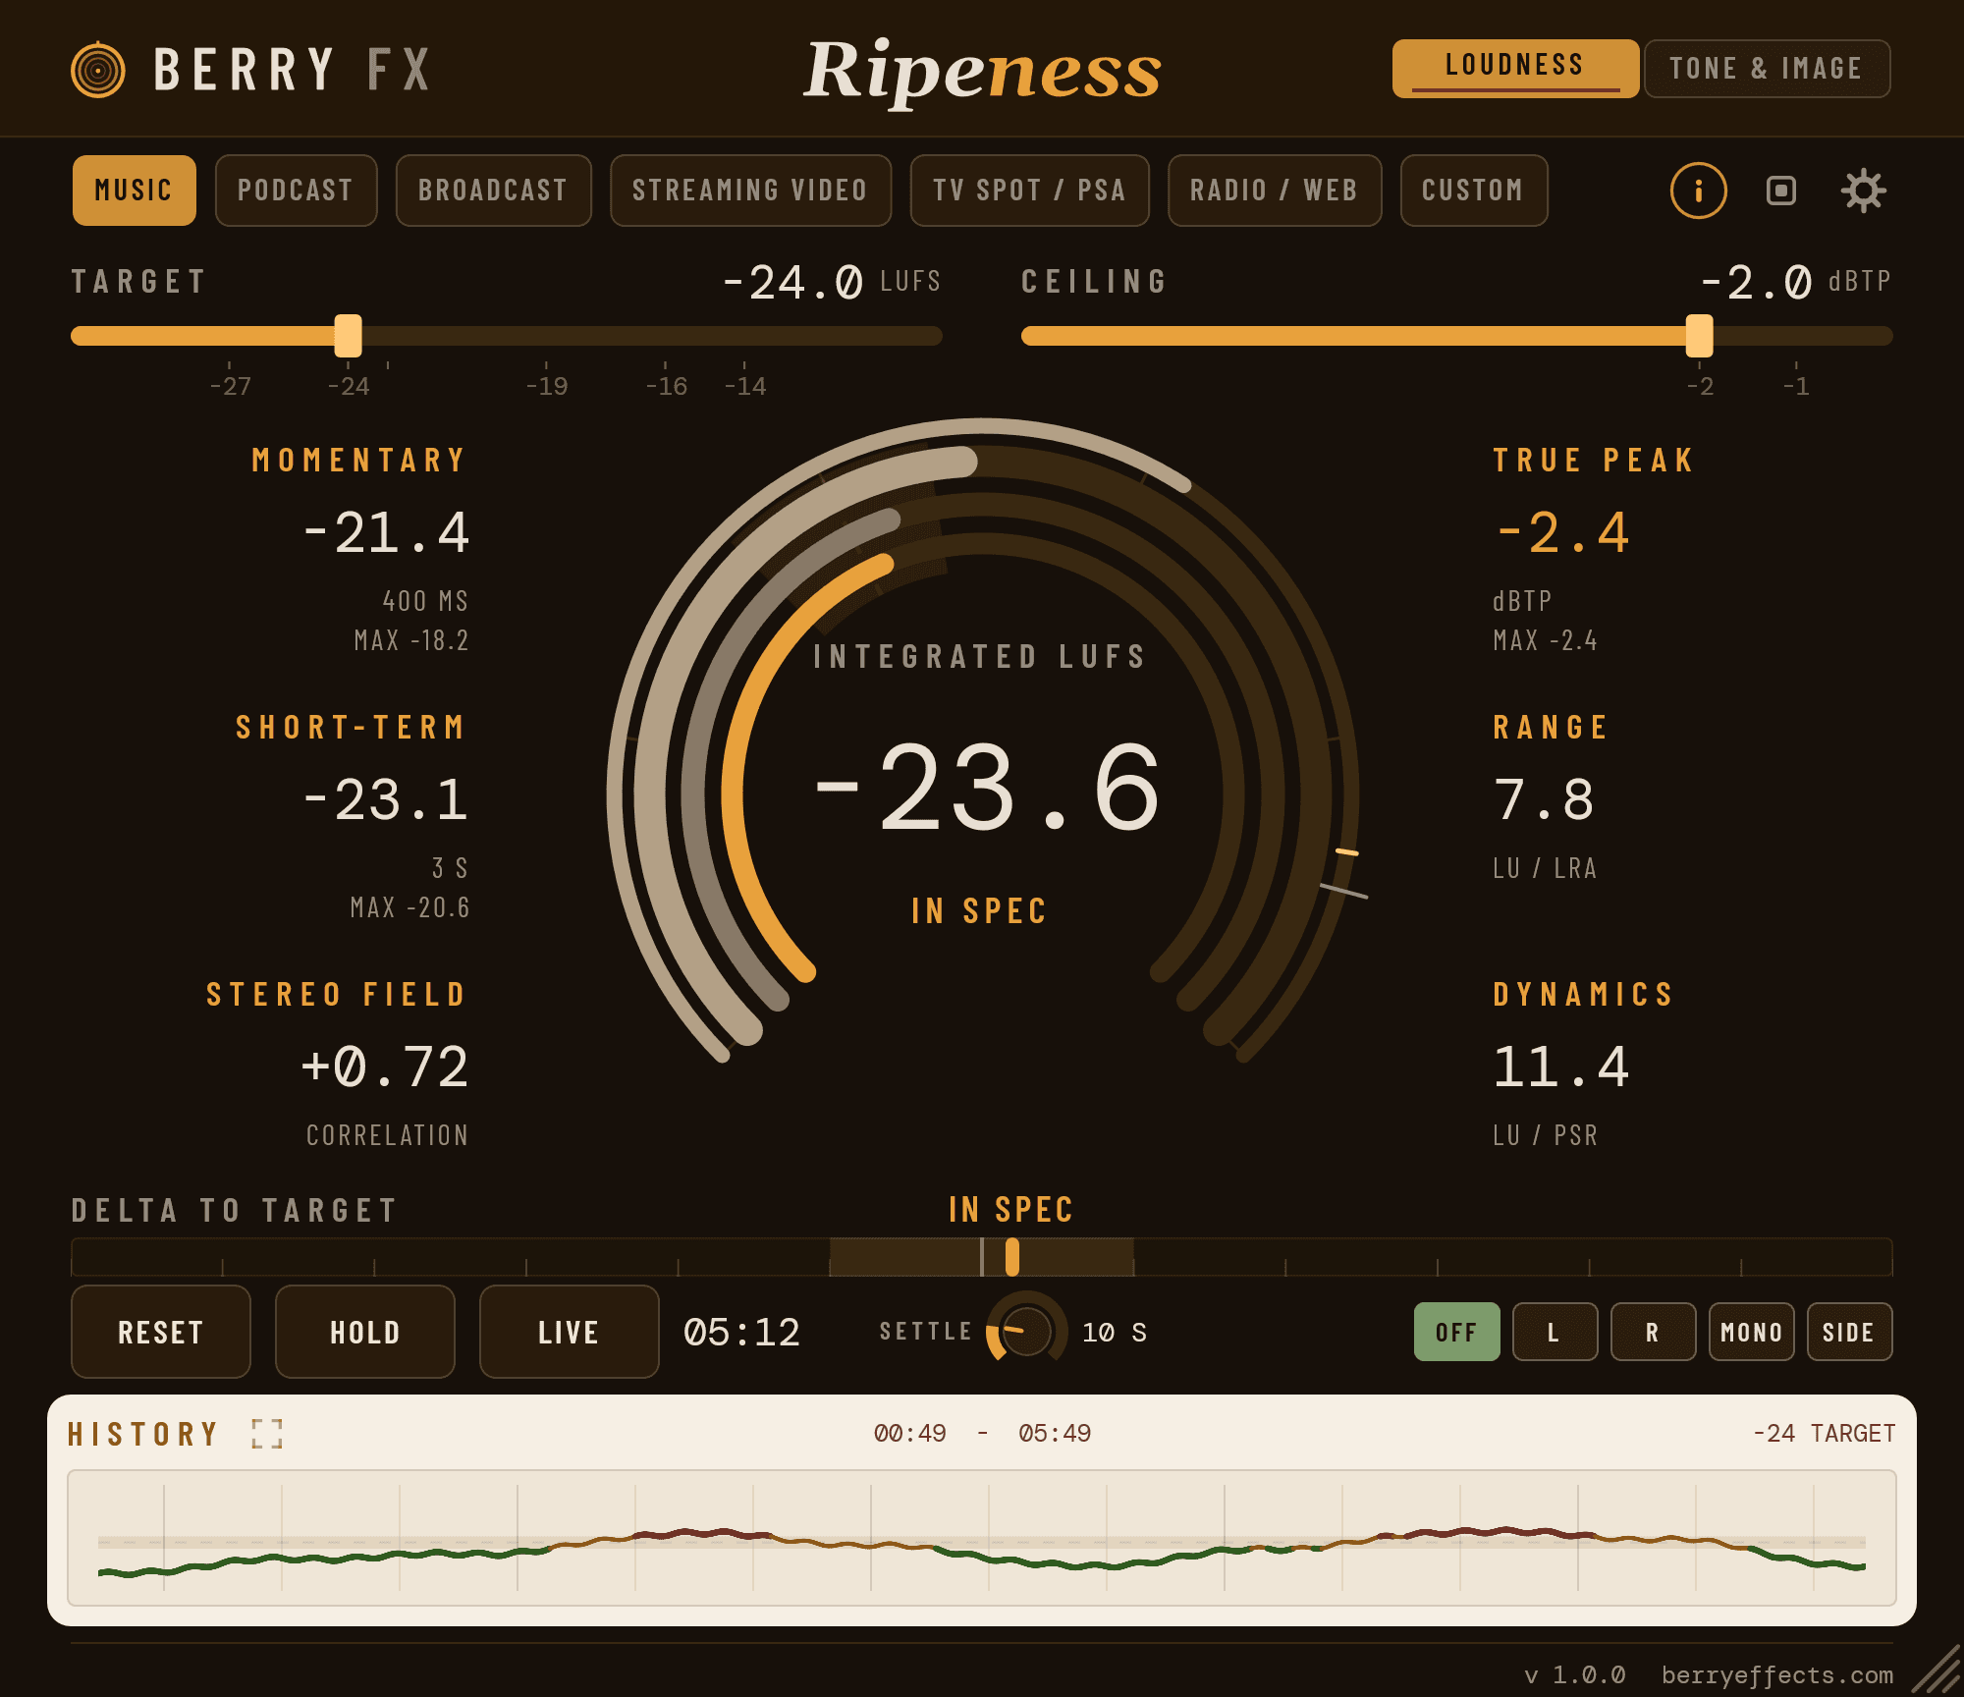Click the Stereo Field correlation +0.72

[384, 1067]
